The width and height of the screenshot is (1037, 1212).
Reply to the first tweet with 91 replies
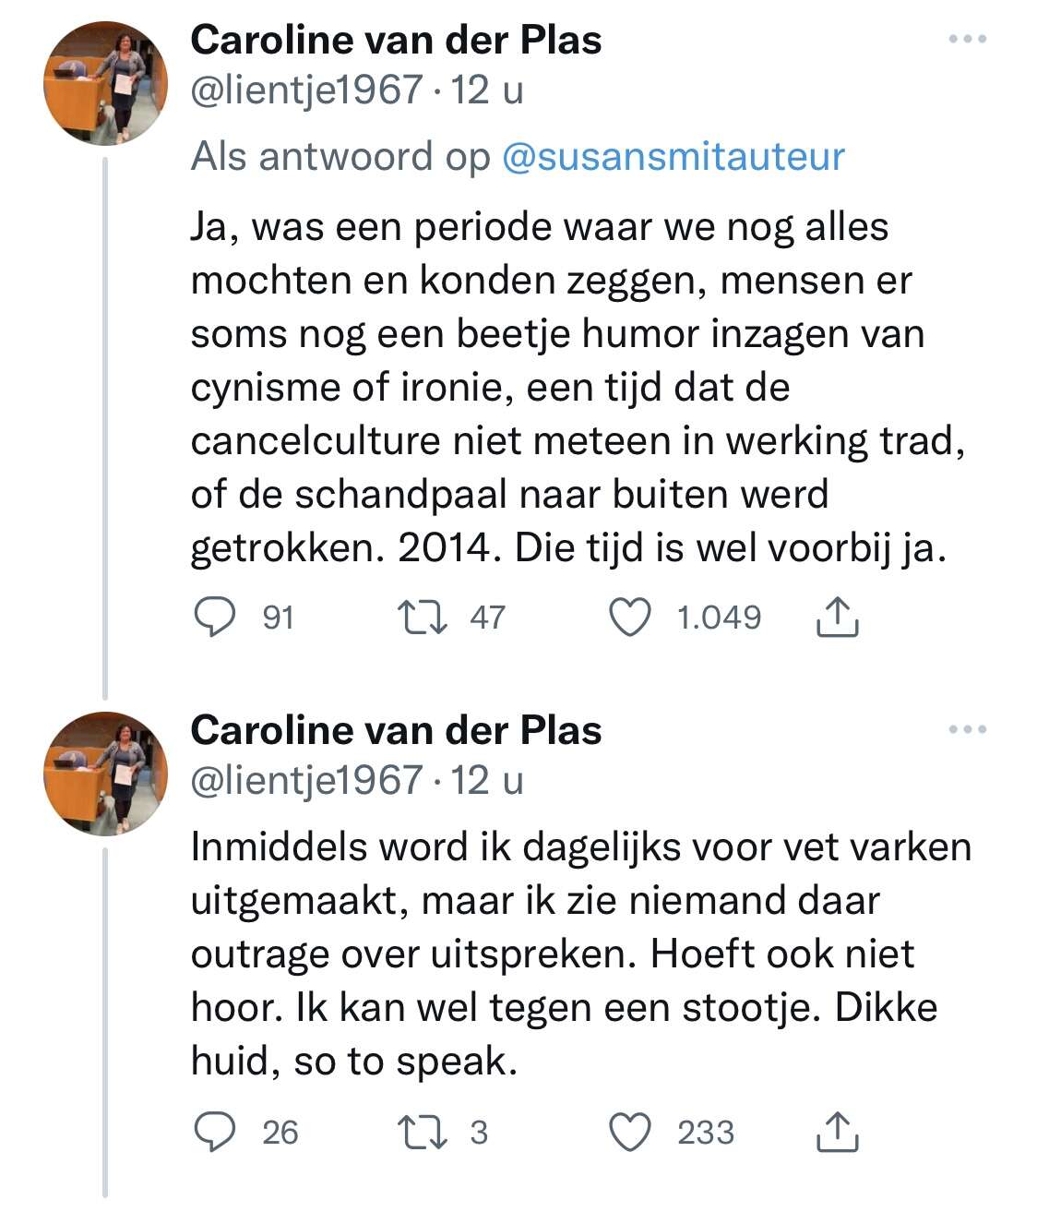point(215,617)
